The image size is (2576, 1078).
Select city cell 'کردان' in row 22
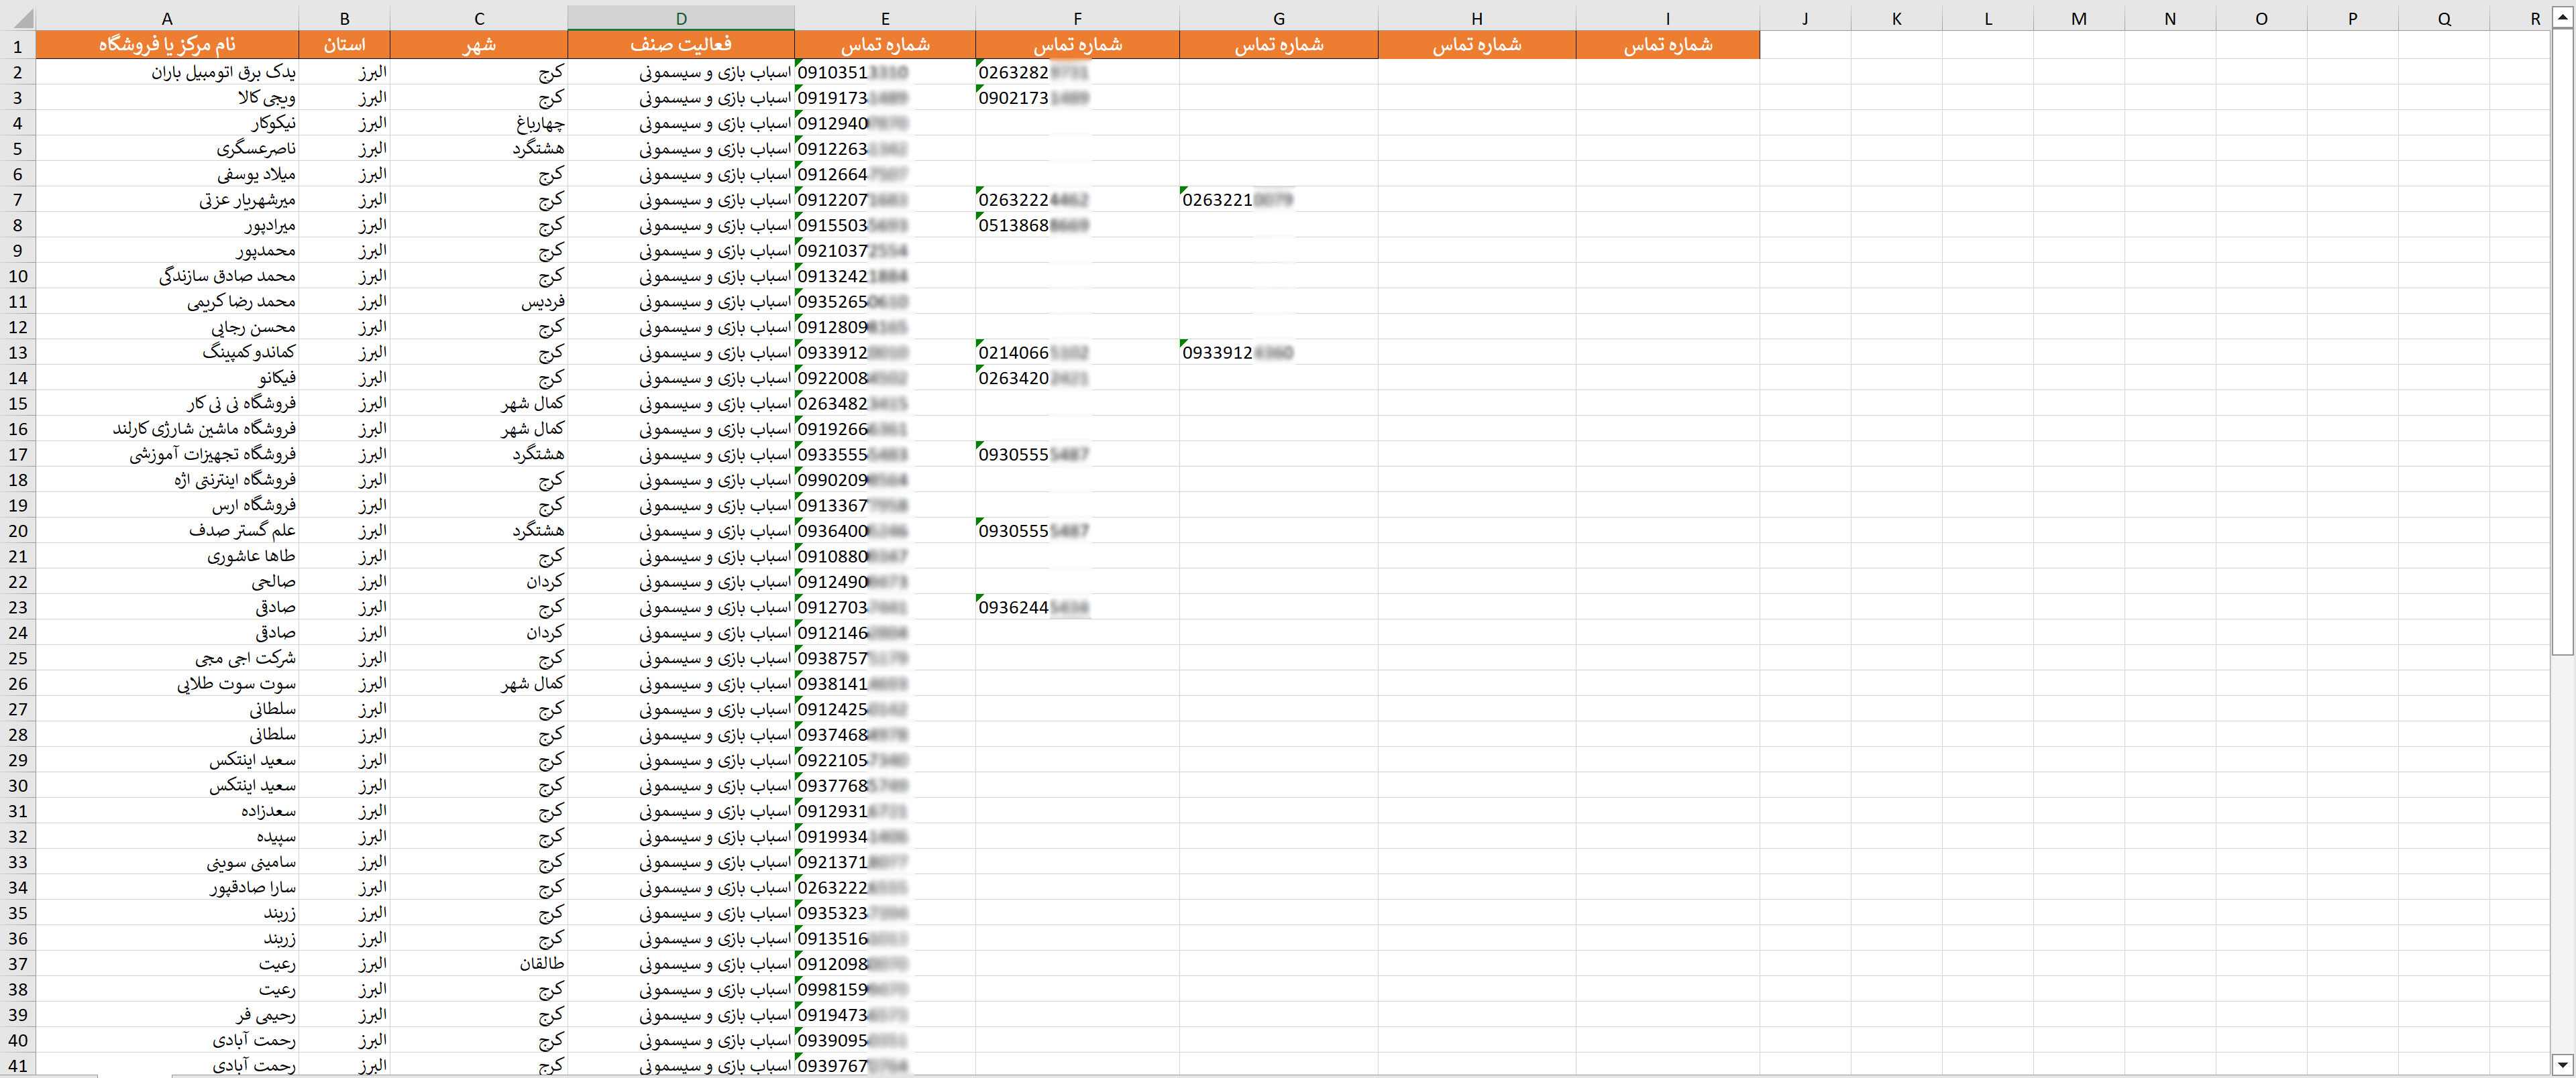(x=479, y=581)
